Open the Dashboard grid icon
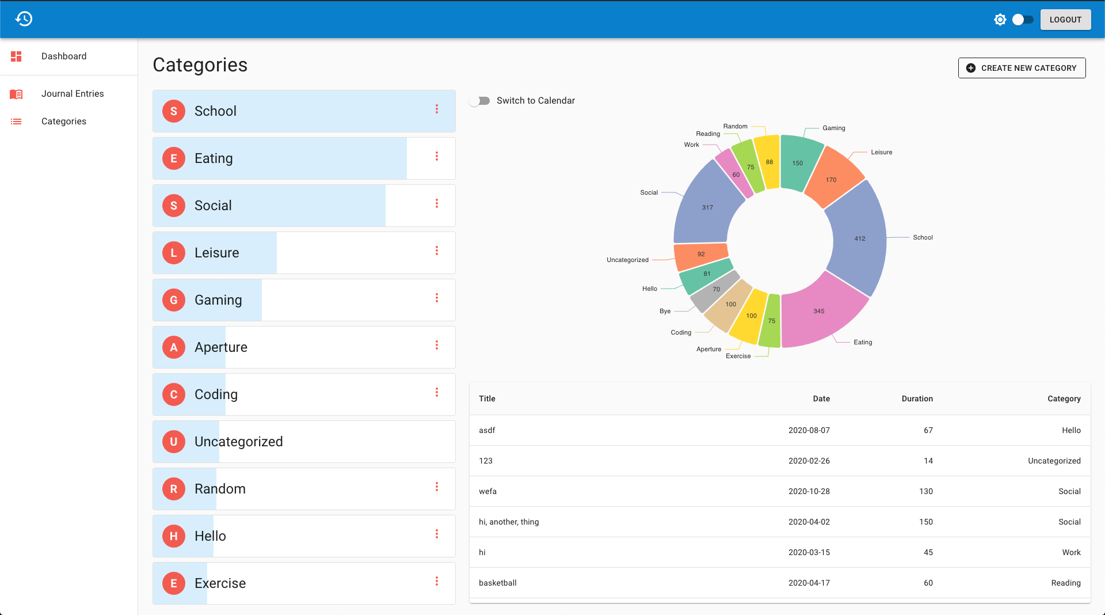Viewport: 1105px width, 615px height. (x=16, y=56)
